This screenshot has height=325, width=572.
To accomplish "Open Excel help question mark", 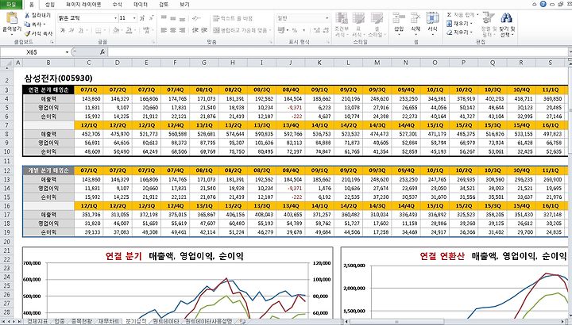I will pyautogui.click(x=543, y=4).
